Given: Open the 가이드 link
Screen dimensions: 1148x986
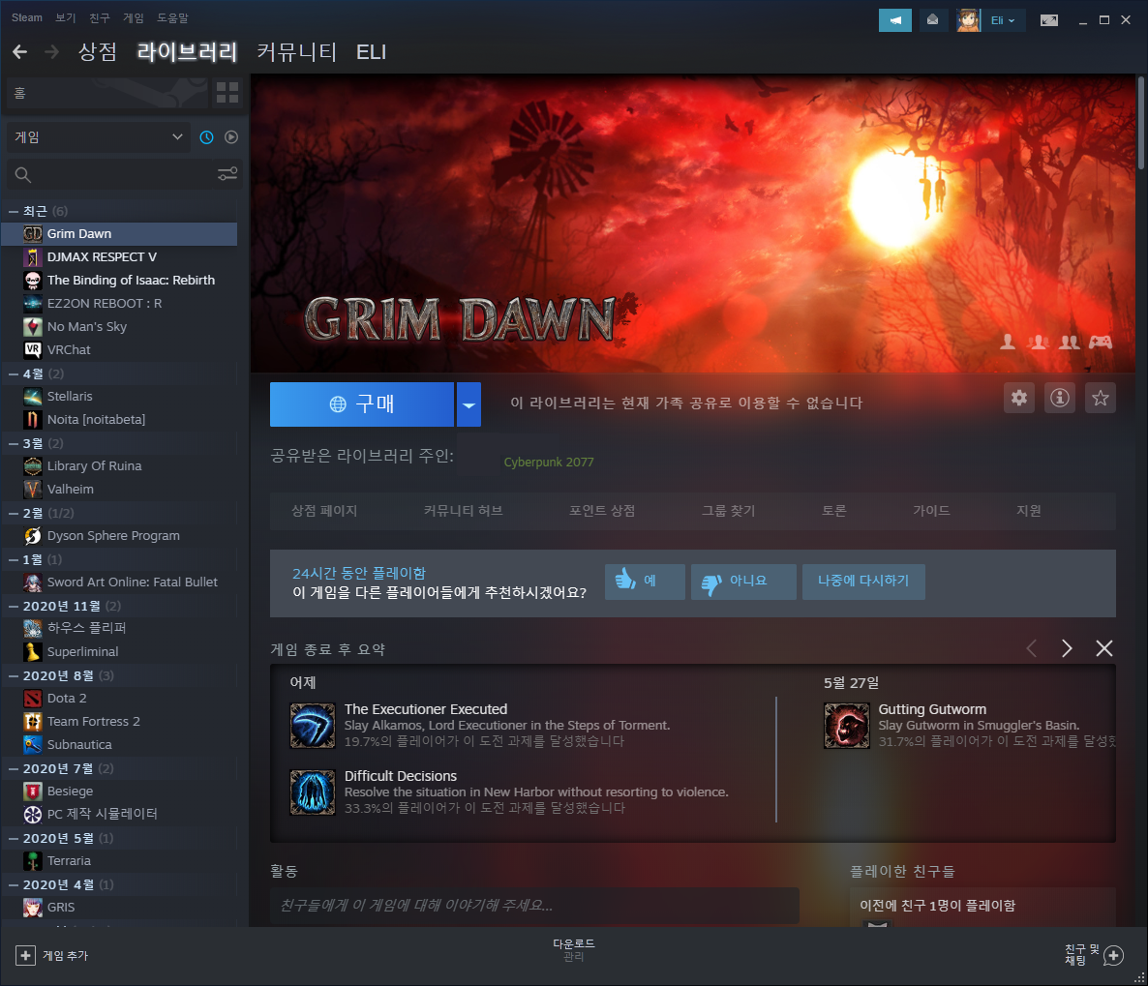Looking at the screenshot, I should 931,511.
